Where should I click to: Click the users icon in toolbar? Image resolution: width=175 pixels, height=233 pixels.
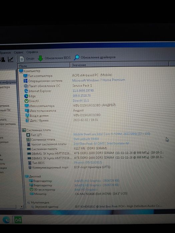[3, 59]
